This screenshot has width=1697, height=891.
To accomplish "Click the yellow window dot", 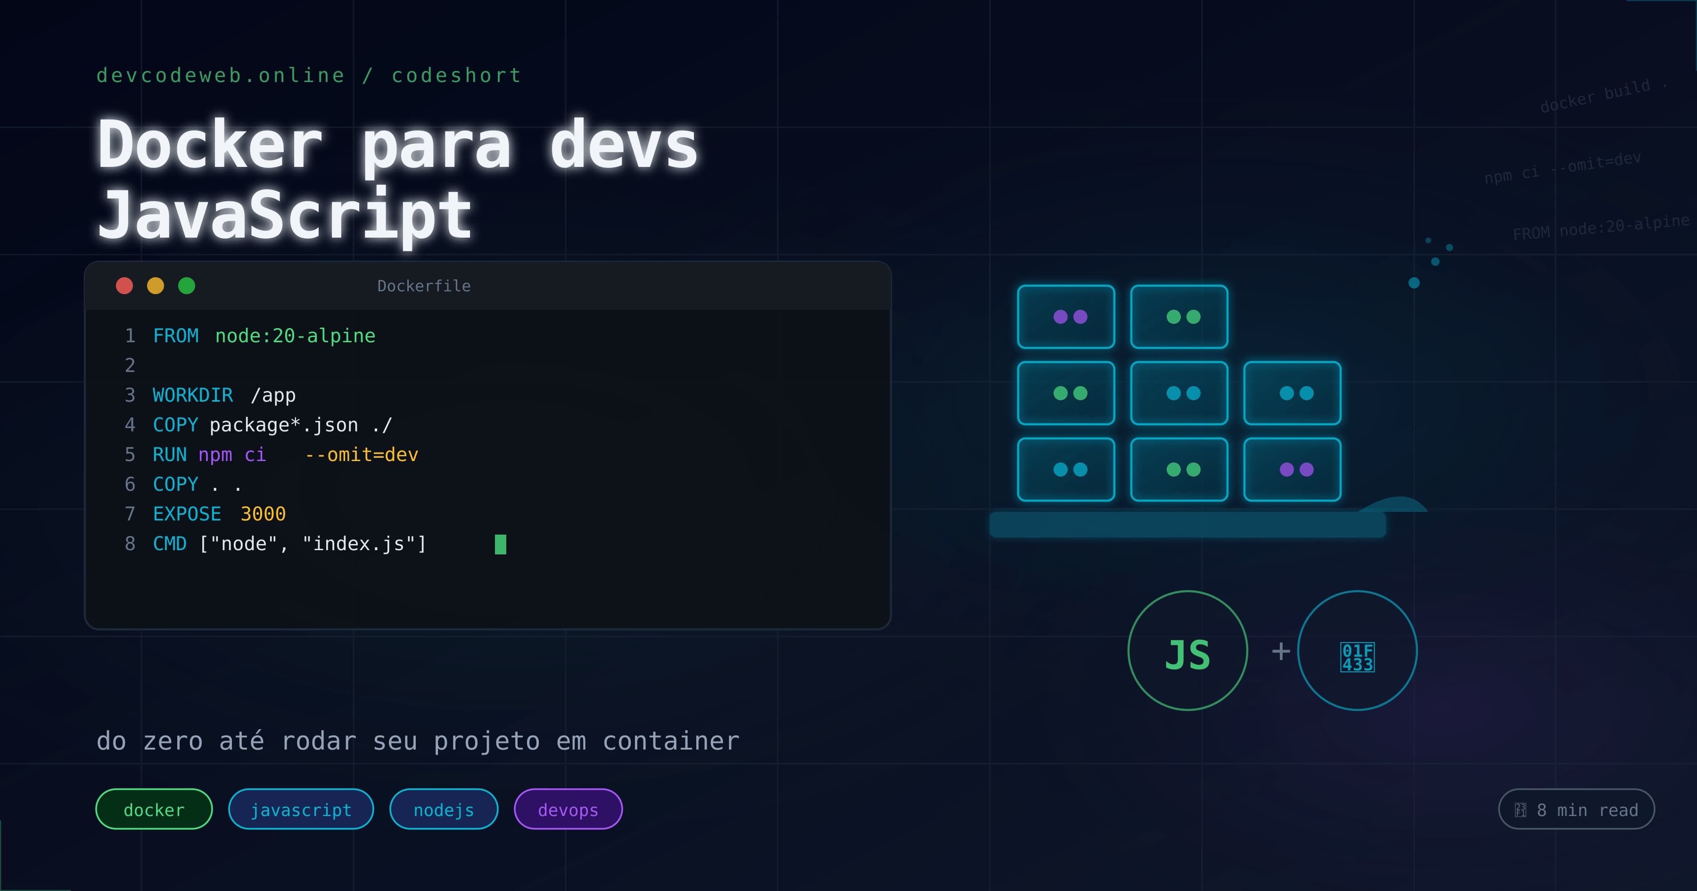I will point(156,285).
